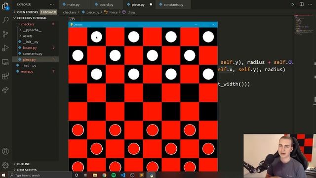
Task: Open Chrome from the taskbar
Action: 104,175
